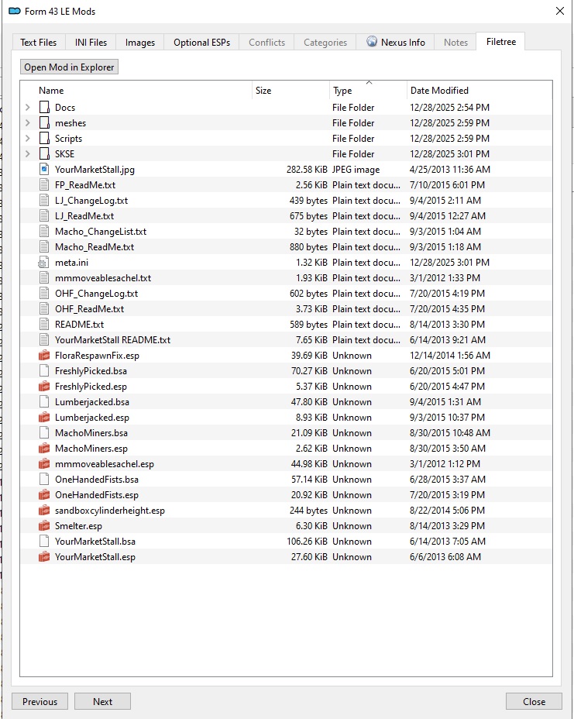
Task: Close the Form 43 LE Mods window
Action: (560, 11)
